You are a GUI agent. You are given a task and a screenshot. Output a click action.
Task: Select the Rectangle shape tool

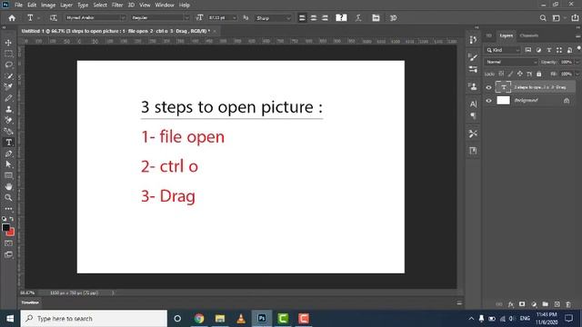coord(8,175)
